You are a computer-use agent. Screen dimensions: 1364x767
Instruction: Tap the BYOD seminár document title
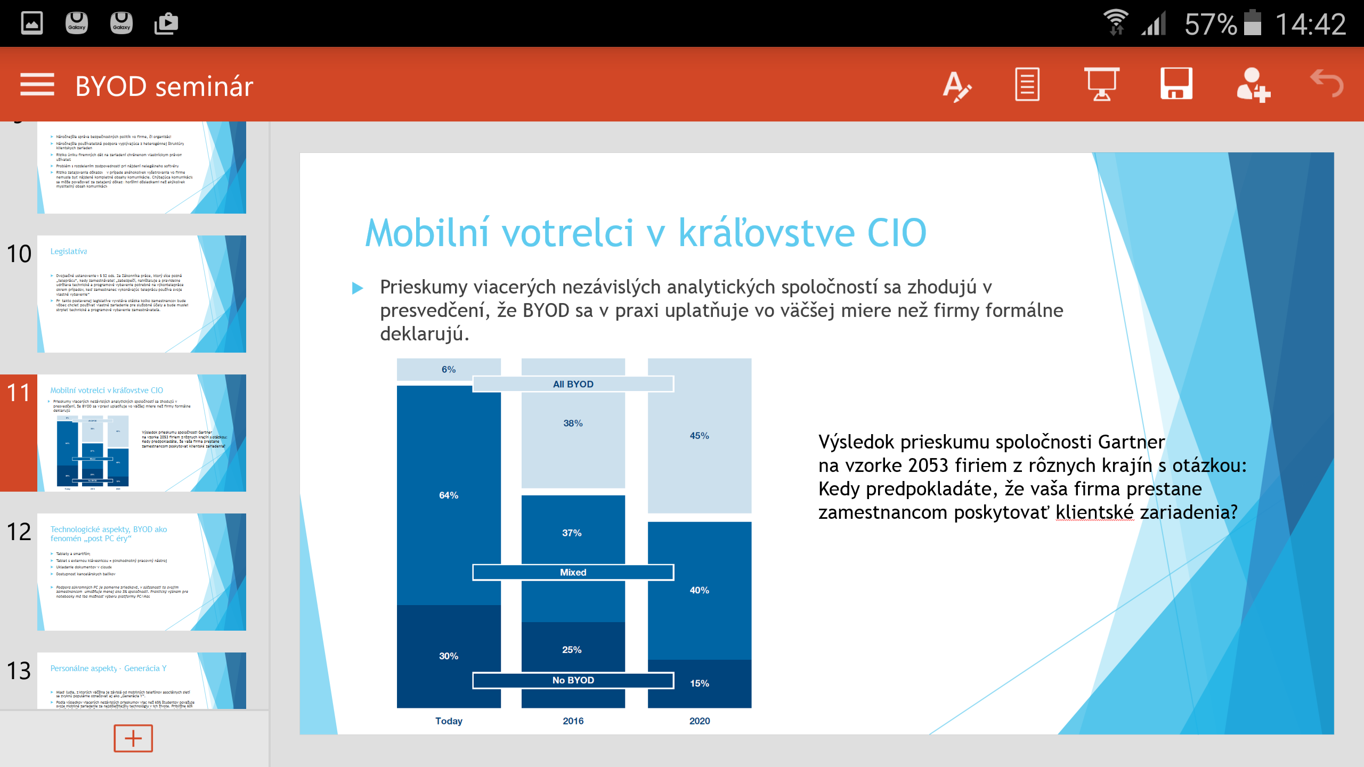click(164, 86)
